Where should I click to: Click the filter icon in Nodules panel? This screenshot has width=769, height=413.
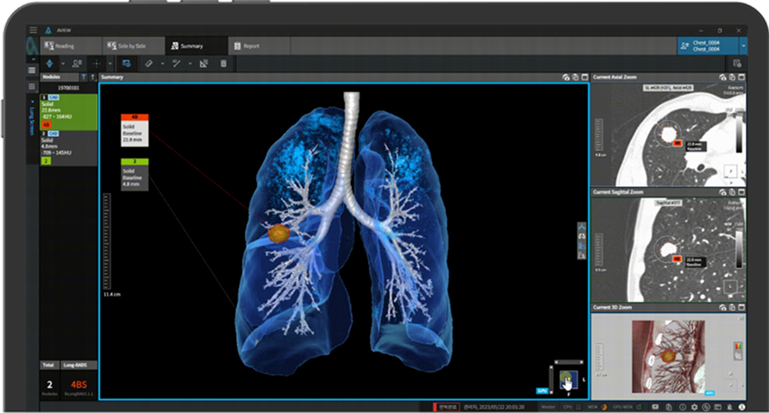[83, 78]
